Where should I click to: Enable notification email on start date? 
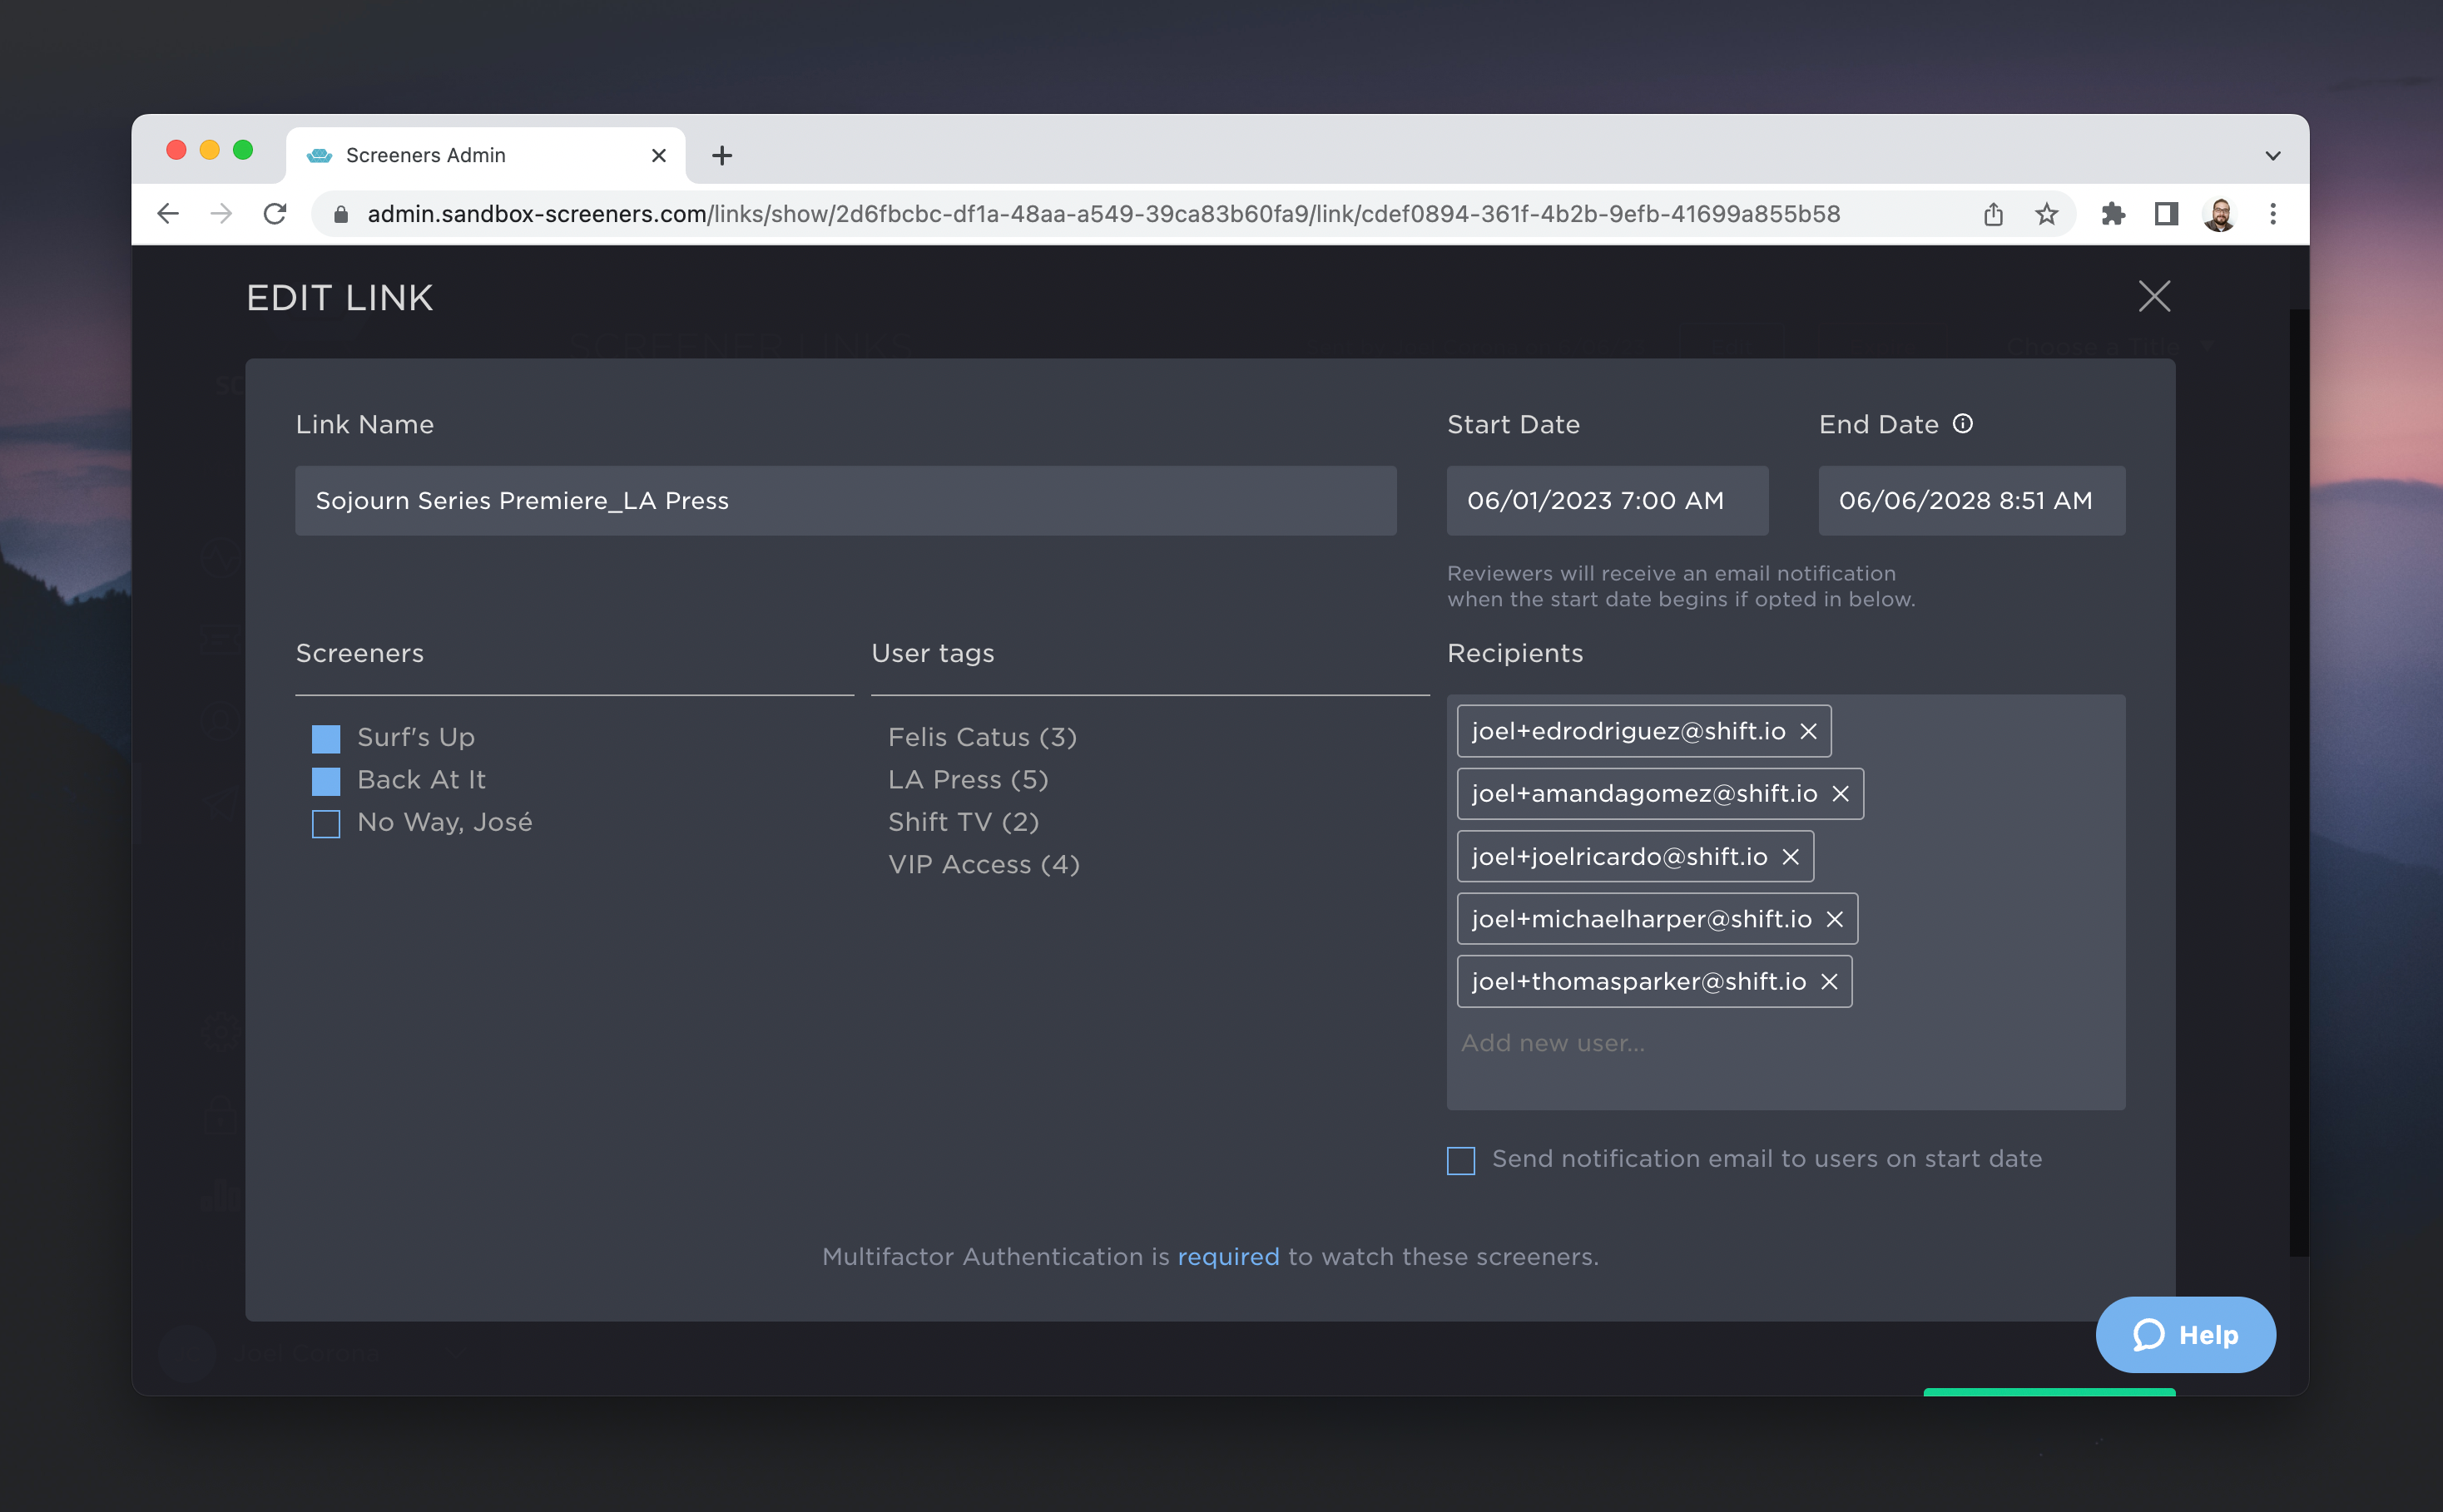[x=1460, y=1161]
